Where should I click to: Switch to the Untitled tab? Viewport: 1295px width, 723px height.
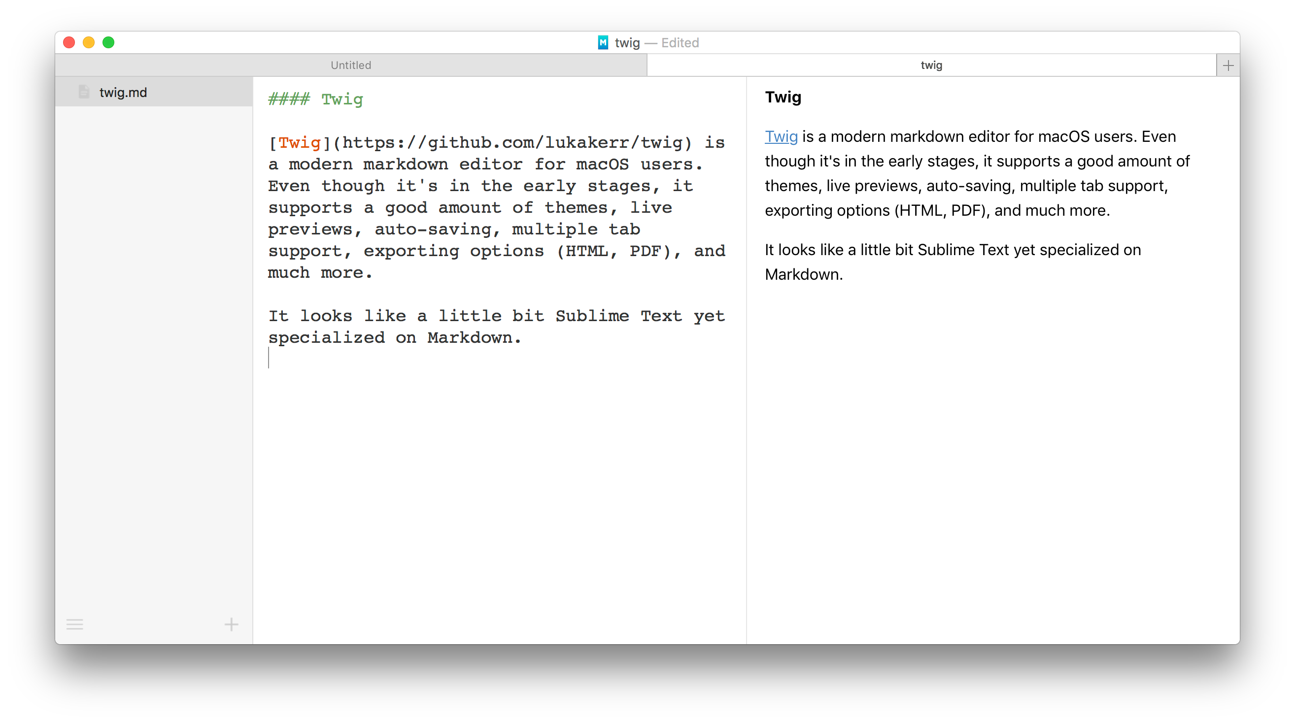coord(350,66)
